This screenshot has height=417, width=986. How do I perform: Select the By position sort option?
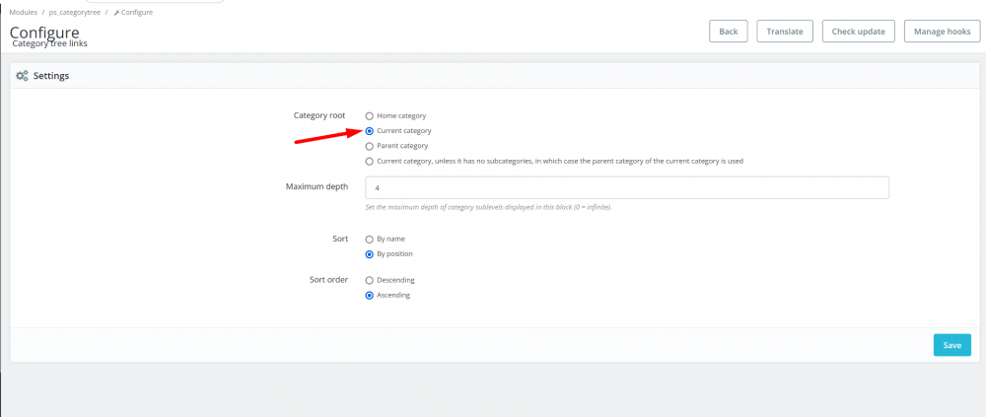(x=370, y=253)
